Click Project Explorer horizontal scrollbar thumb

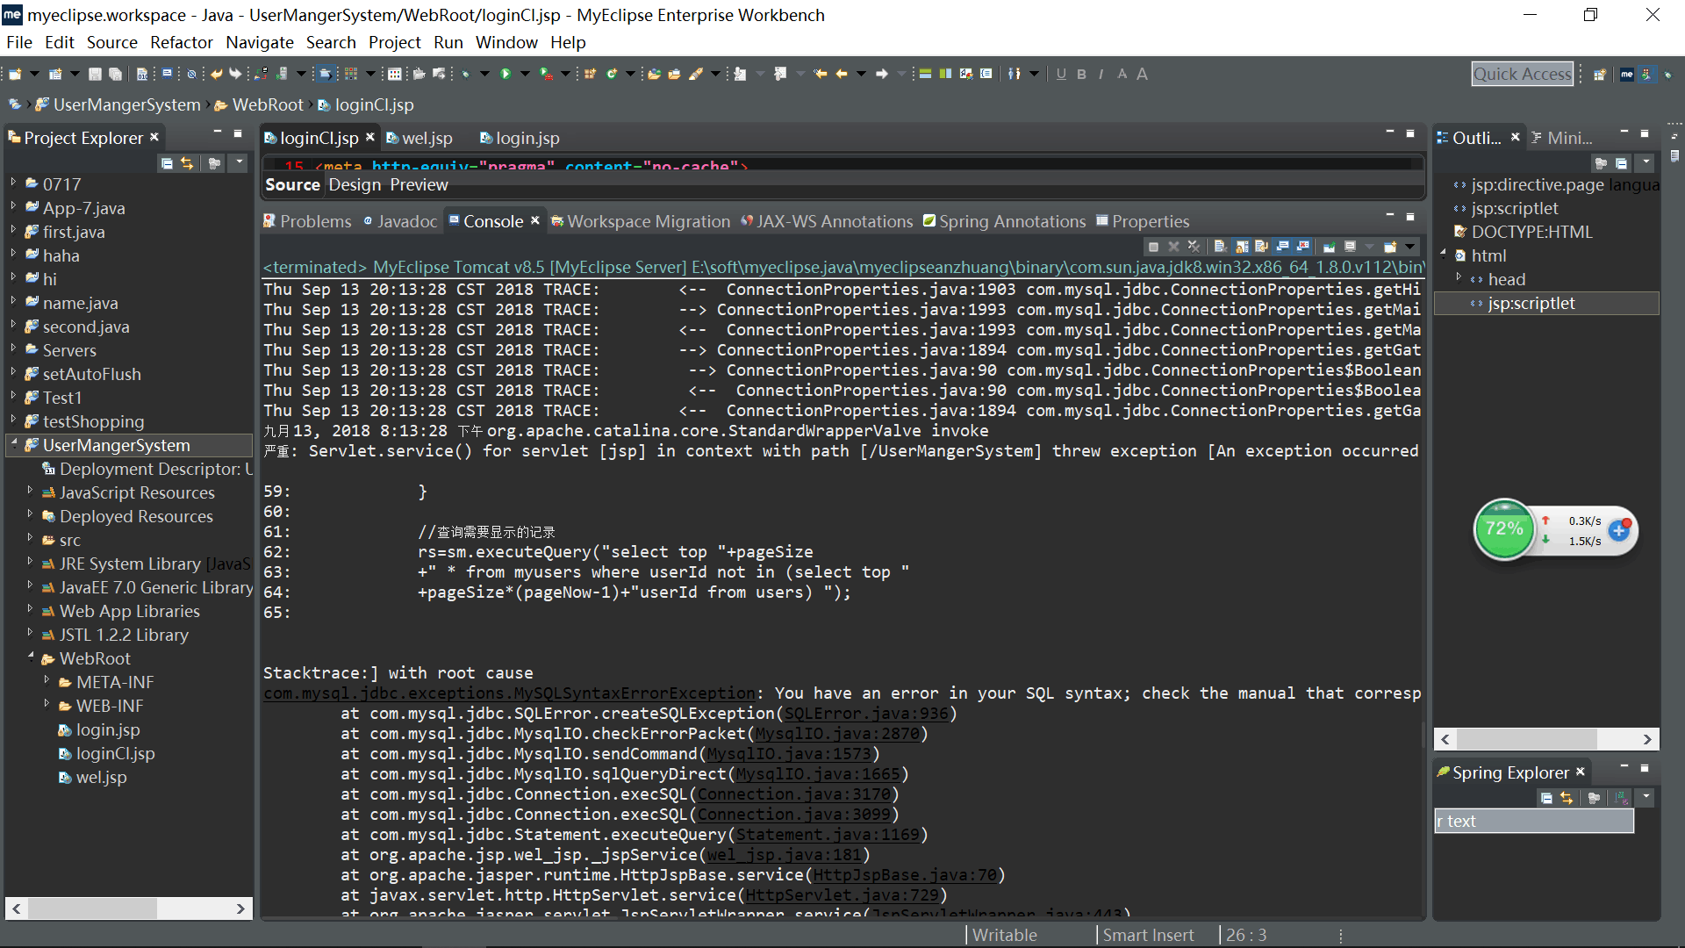coord(92,908)
